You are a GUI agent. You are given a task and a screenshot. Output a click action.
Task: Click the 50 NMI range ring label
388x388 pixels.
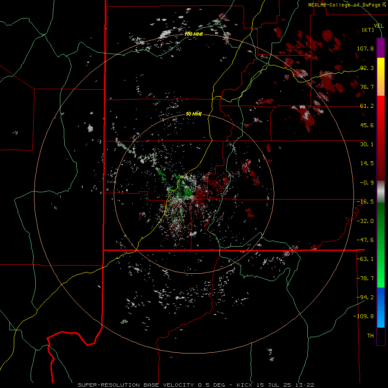coord(194,114)
